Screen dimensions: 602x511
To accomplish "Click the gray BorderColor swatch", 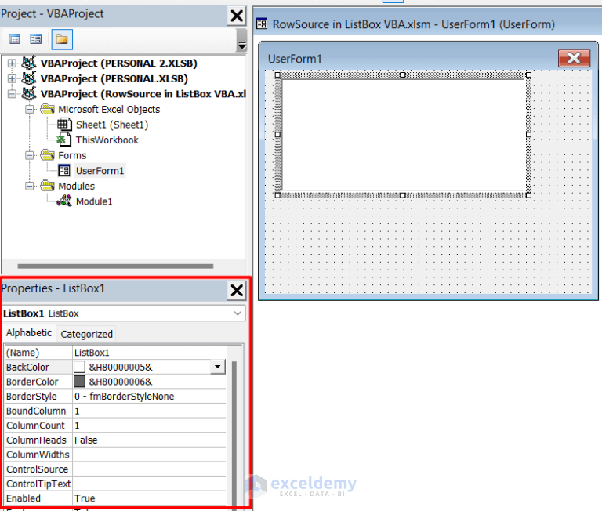I will point(79,382).
